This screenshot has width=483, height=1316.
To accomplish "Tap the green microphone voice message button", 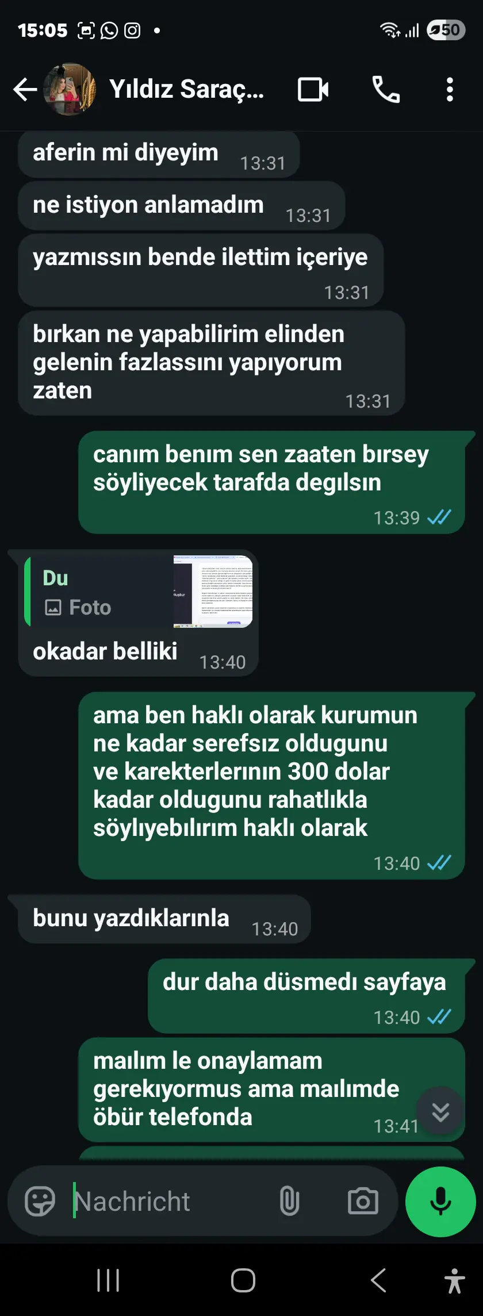I will click(440, 1201).
